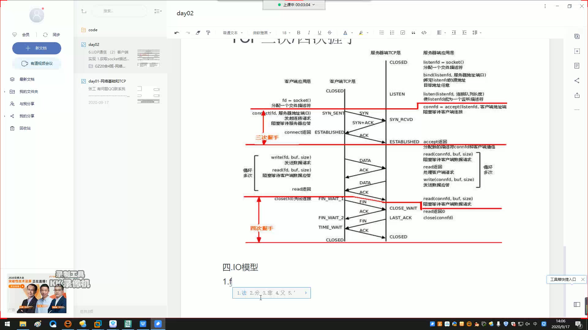
Task: Open 我的分享 my shares
Action: point(27,116)
